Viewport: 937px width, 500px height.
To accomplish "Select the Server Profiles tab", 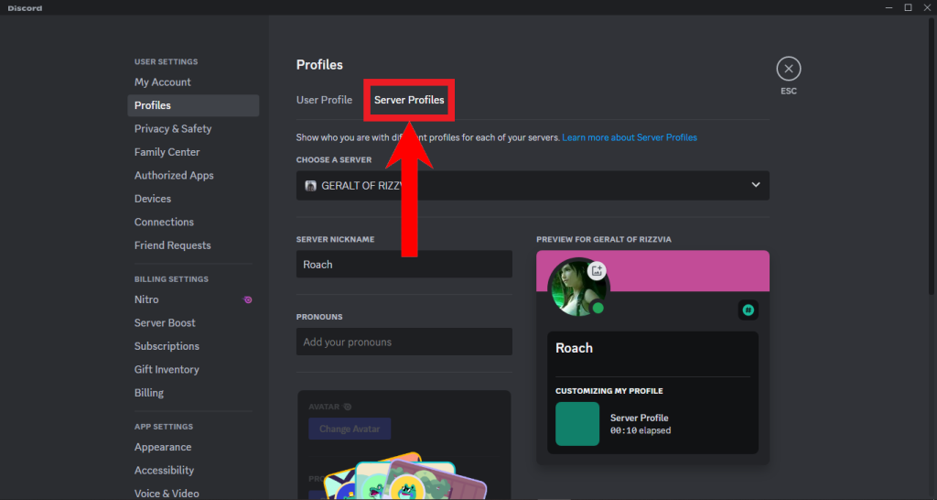I will click(409, 100).
